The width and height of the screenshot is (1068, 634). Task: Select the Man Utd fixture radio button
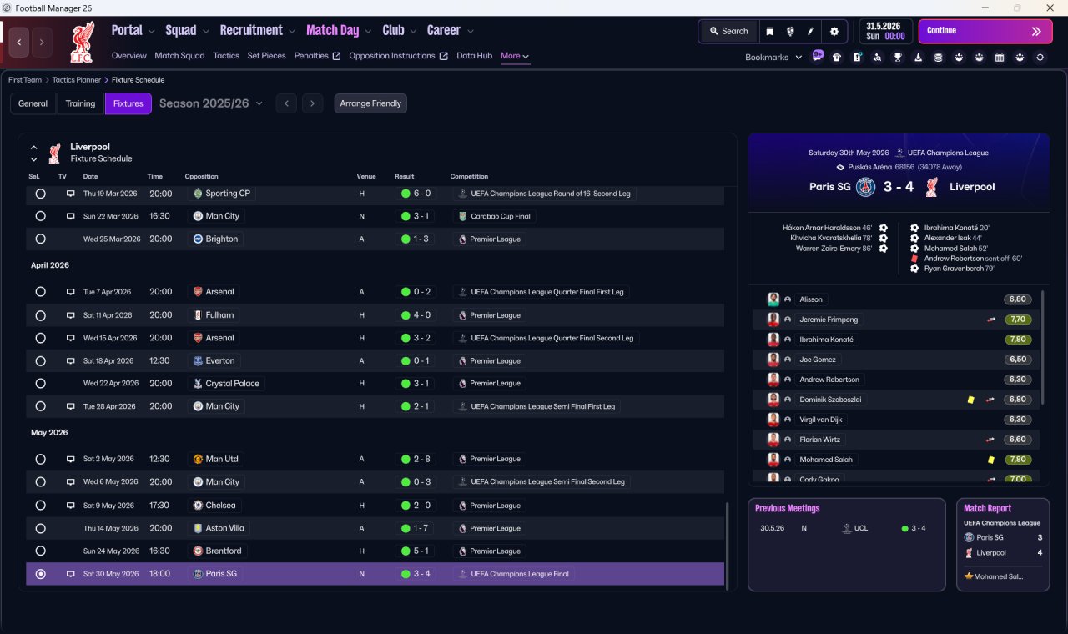40,460
